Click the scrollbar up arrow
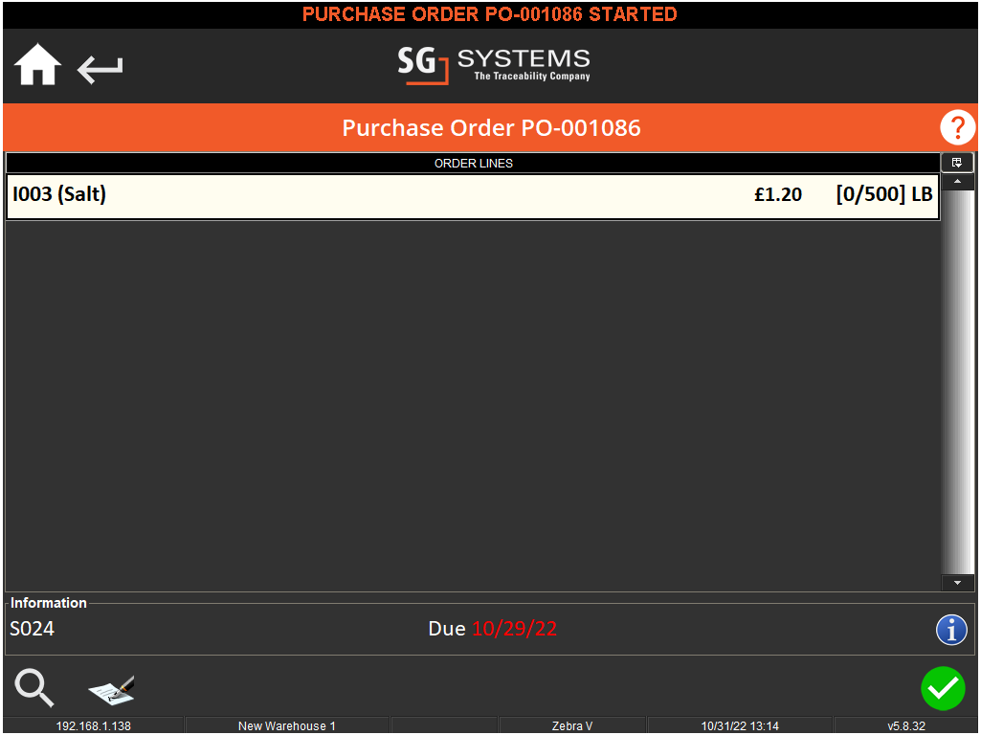 point(957,182)
